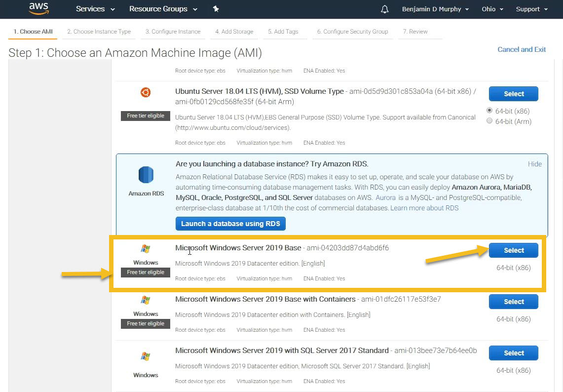The width and height of the screenshot is (563, 392).
Task: Go to 3. Configure Instance tab
Action: 173,32
